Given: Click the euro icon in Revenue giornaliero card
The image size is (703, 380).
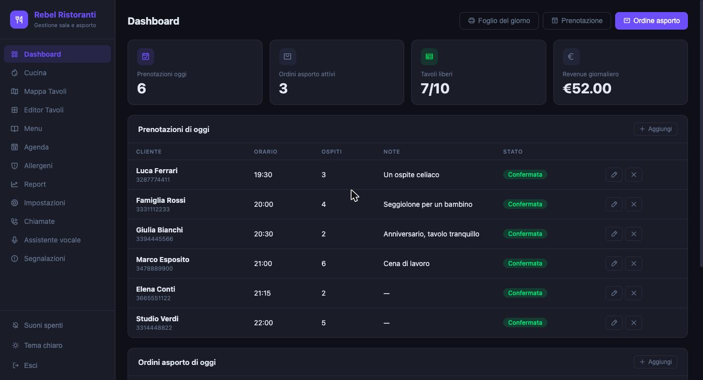Looking at the screenshot, I should tap(571, 57).
